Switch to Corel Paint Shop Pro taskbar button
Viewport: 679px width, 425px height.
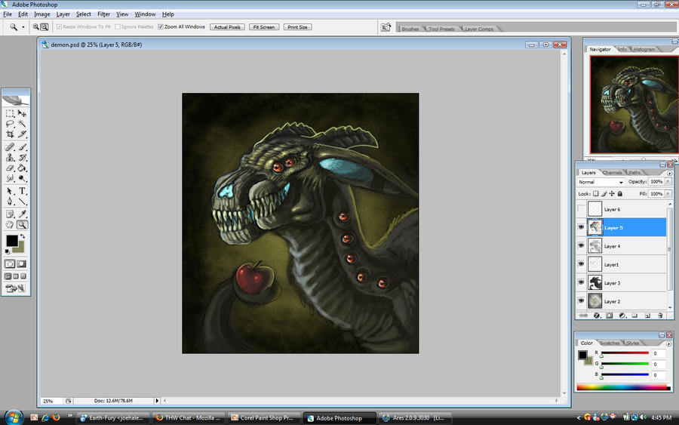pos(263,417)
